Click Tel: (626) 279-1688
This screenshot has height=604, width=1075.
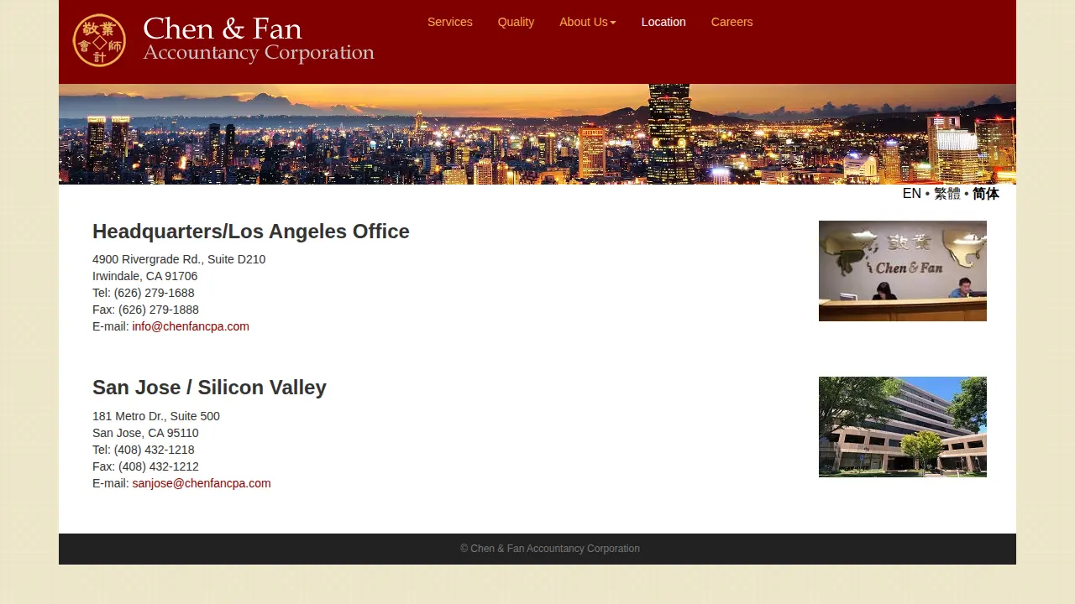point(144,293)
